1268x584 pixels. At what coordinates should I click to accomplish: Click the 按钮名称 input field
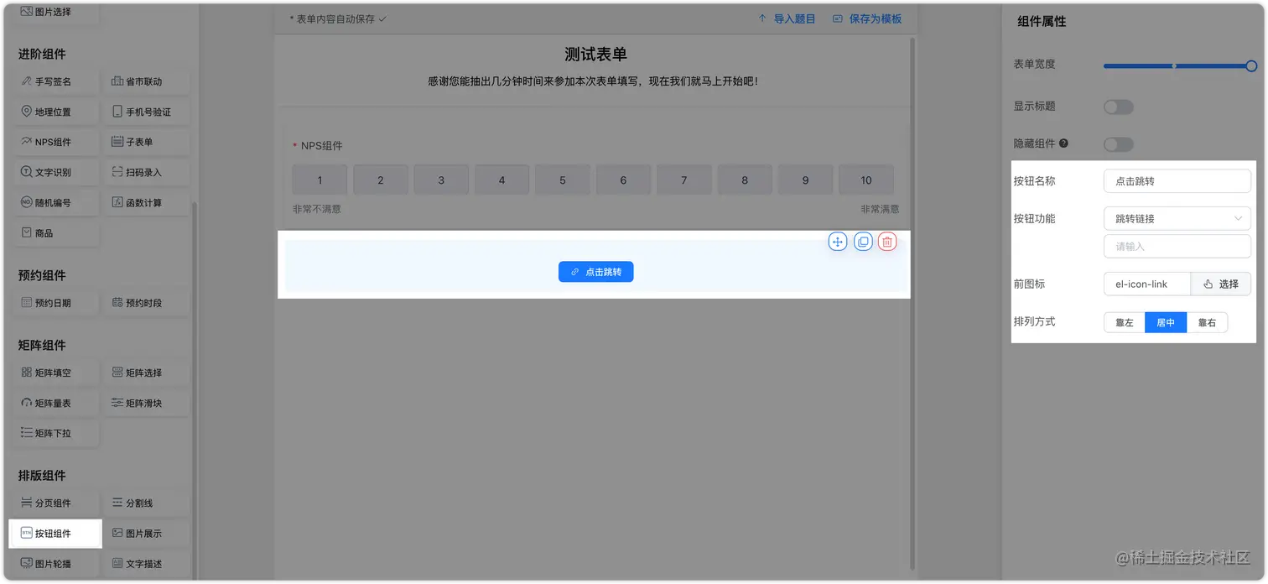tap(1177, 180)
